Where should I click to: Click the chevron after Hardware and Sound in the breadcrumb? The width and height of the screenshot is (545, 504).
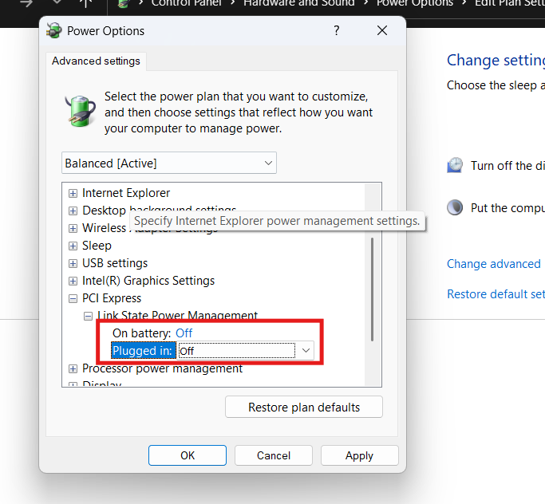(365, 3)
